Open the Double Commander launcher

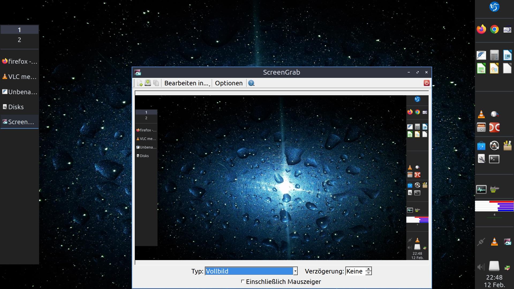[x=494, y=128]
